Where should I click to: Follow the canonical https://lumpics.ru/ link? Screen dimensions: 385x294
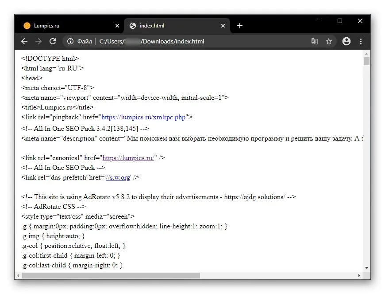(x=128, y=158)
